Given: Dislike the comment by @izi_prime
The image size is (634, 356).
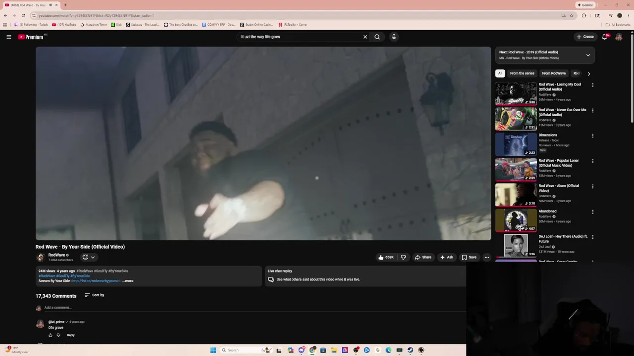Looking at the screenshot, I should [x=58, y=335].
